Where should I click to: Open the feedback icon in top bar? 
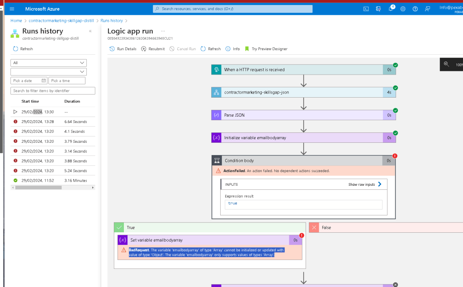click(x=427, y=9)
